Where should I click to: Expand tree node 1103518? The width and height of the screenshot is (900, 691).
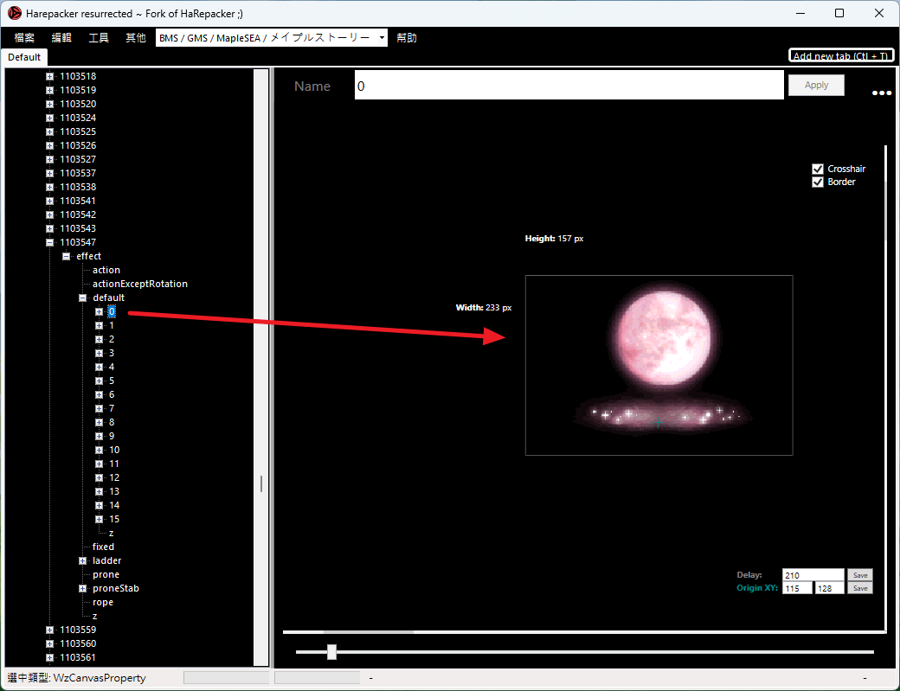[50, 76]
